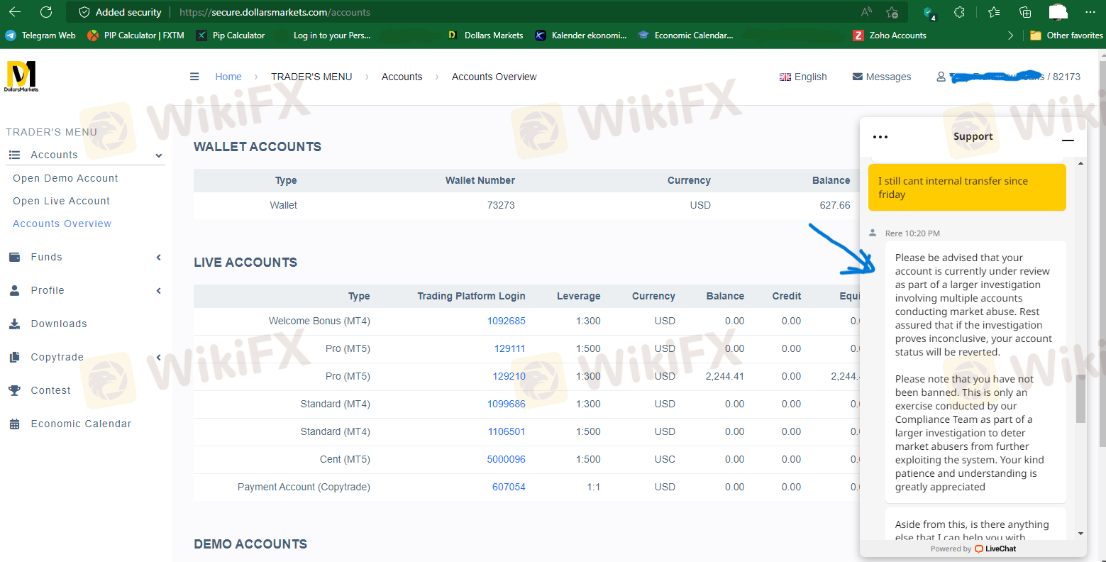Add page to favorites star icon
The width and height of the screenshot is (1106, 562).
tap(892, 12)
